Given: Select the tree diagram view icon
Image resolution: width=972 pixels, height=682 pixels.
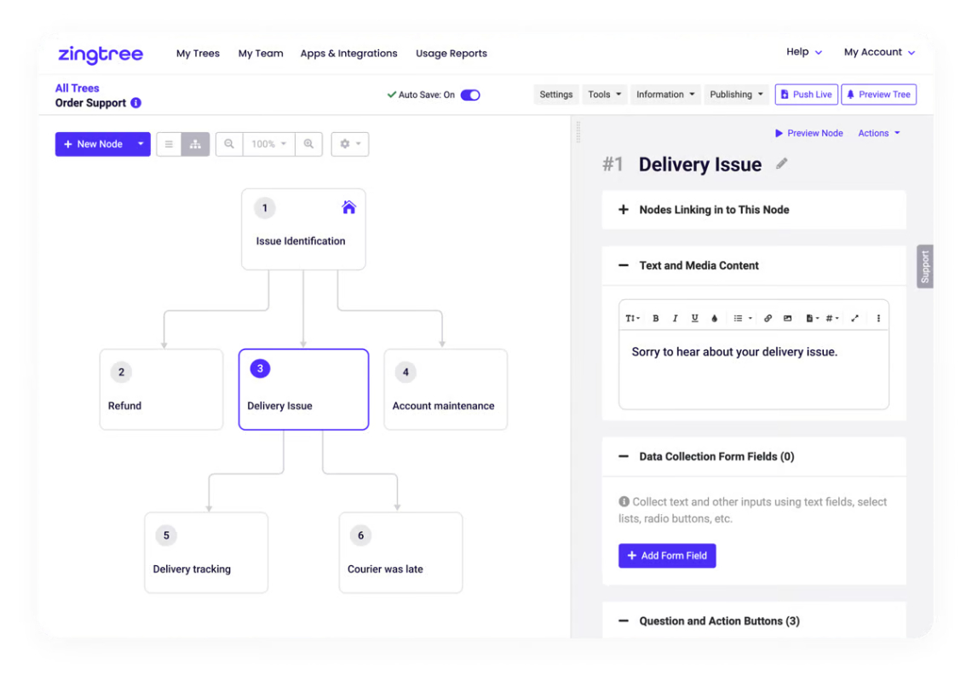Looking at the screenshot, I should point(195,144).
